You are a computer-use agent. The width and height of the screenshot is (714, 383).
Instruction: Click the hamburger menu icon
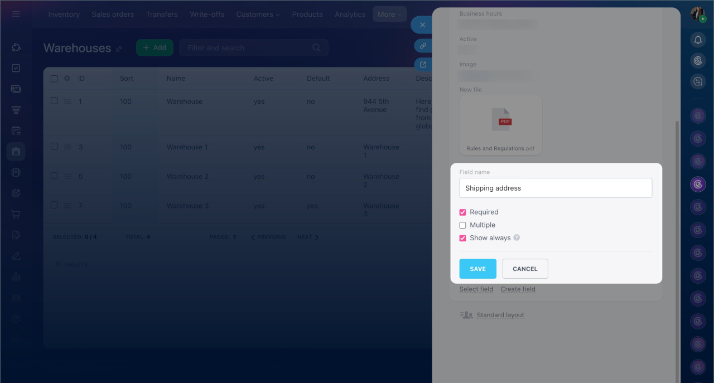16,14
